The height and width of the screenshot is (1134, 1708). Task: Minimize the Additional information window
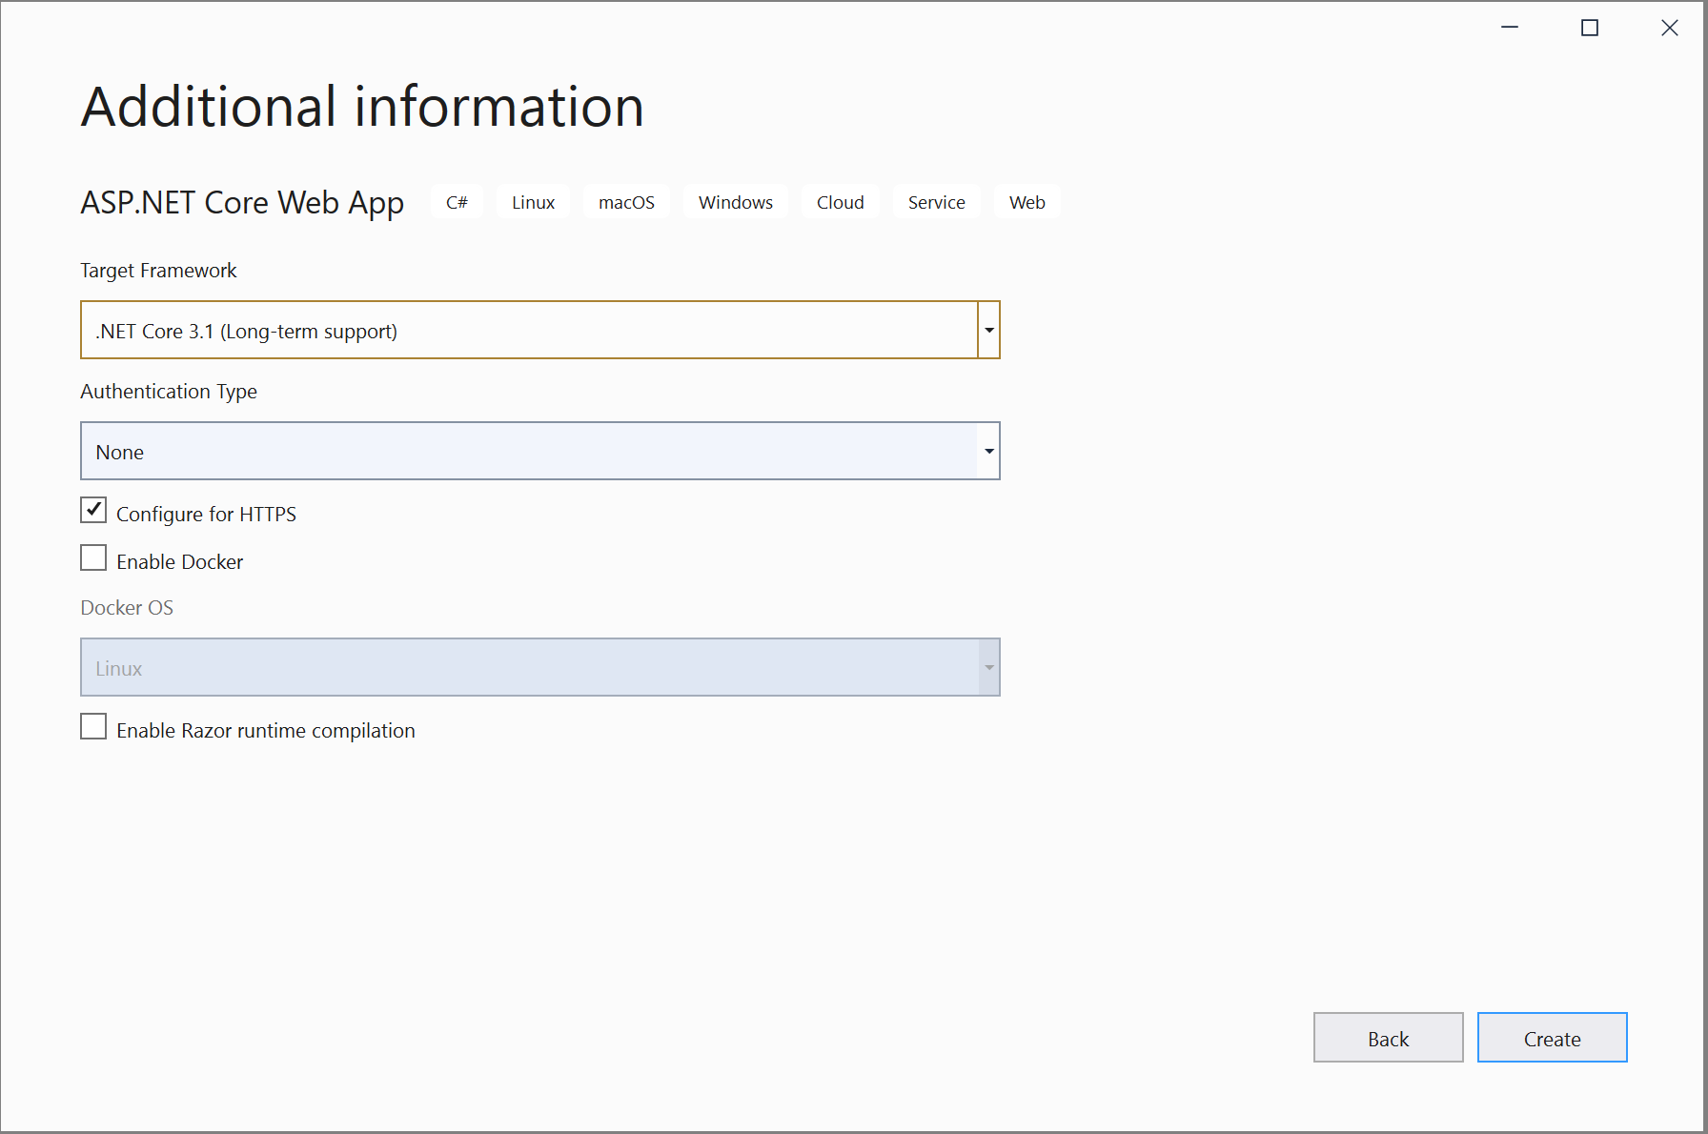(1509, 28)
